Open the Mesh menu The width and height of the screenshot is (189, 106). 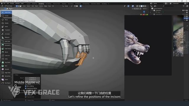point(37,6)
